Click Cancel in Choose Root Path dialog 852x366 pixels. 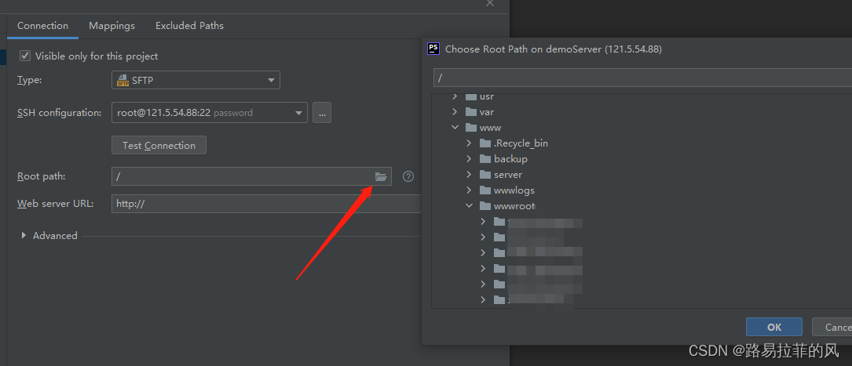[x=832, y=327]
